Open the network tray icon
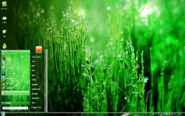The width and height of the screenshot is (185, 116). click(x=172, y=114)
